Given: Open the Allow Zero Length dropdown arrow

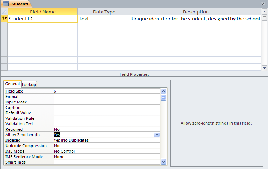Looking at the screenshot, I should (157, 135).
